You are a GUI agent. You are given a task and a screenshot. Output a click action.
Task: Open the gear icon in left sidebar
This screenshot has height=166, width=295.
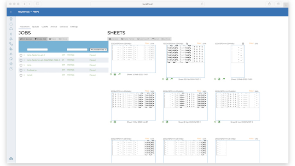pyautogui.click(x=11, y=64)
